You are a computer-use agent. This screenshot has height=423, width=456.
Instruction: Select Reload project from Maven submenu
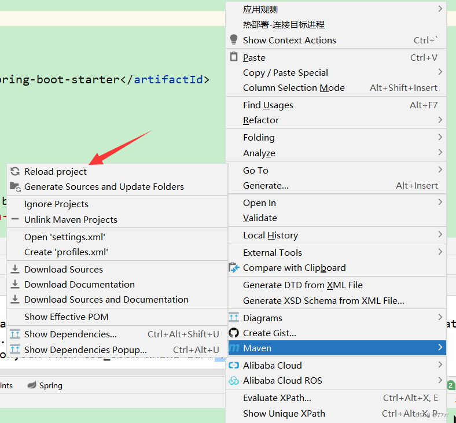tap(117, 171)
